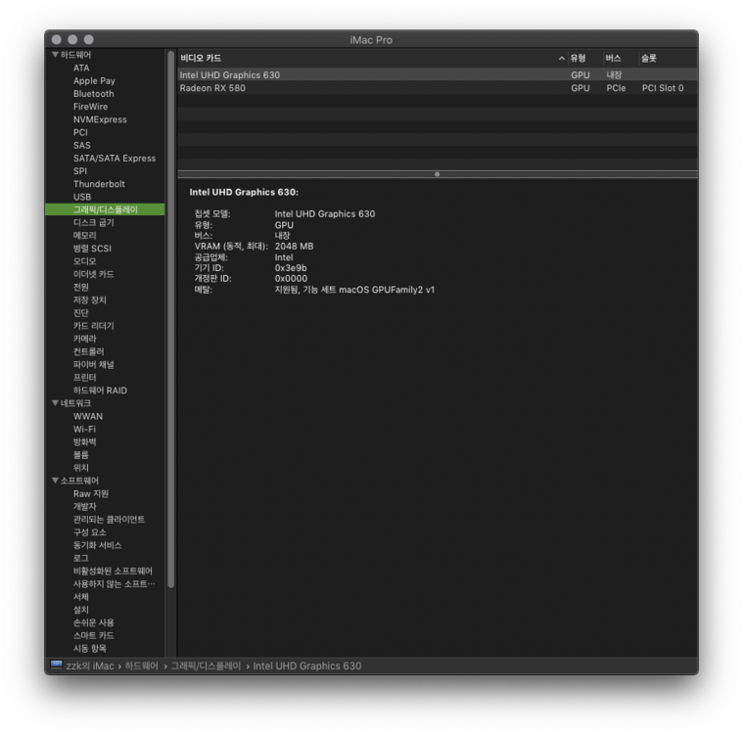Click 하드웨어 in the bottom path bar
743x734 pixels.
point(141,666)
